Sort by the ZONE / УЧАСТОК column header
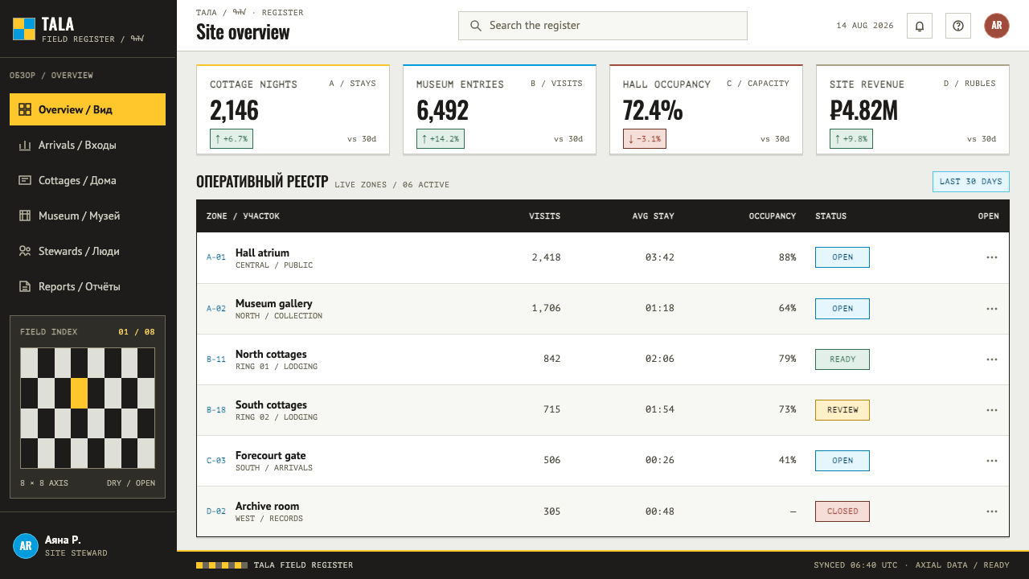Viewport: 1029px width, 579px height. pos(243,216)
